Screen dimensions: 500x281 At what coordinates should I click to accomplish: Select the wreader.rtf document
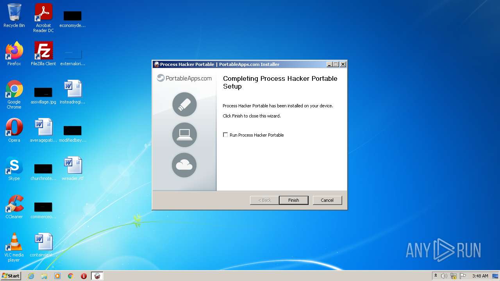click(73, 169)
